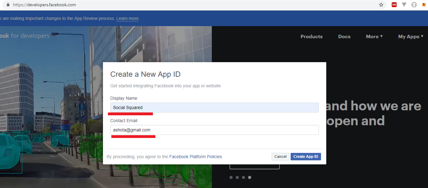Screen dimensions: 428x188
Task: Expand the My Apps dropdown
Action: pyautogui.click(x=411, y=37)
